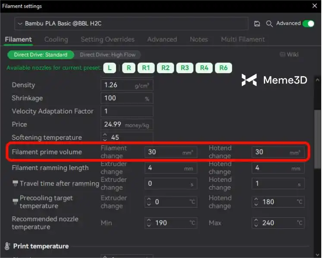
Task: Select the R3 nozzle chip
Action: (x=185, y=68)
